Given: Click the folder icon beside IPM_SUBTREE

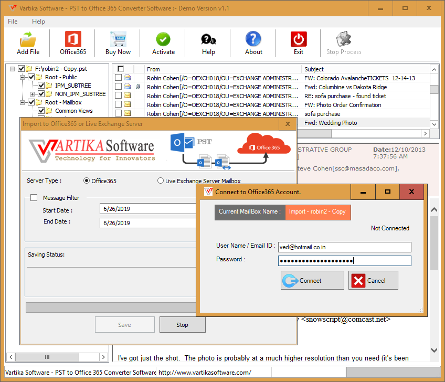Looking at the screenshot, I should [x=49, y=86].
